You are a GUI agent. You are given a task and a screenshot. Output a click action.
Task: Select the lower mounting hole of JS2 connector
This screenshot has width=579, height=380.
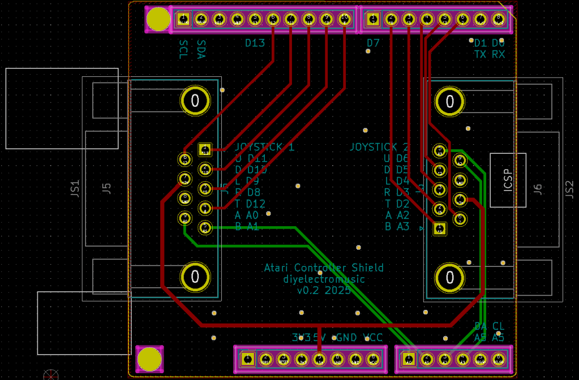tap(449, 278)
